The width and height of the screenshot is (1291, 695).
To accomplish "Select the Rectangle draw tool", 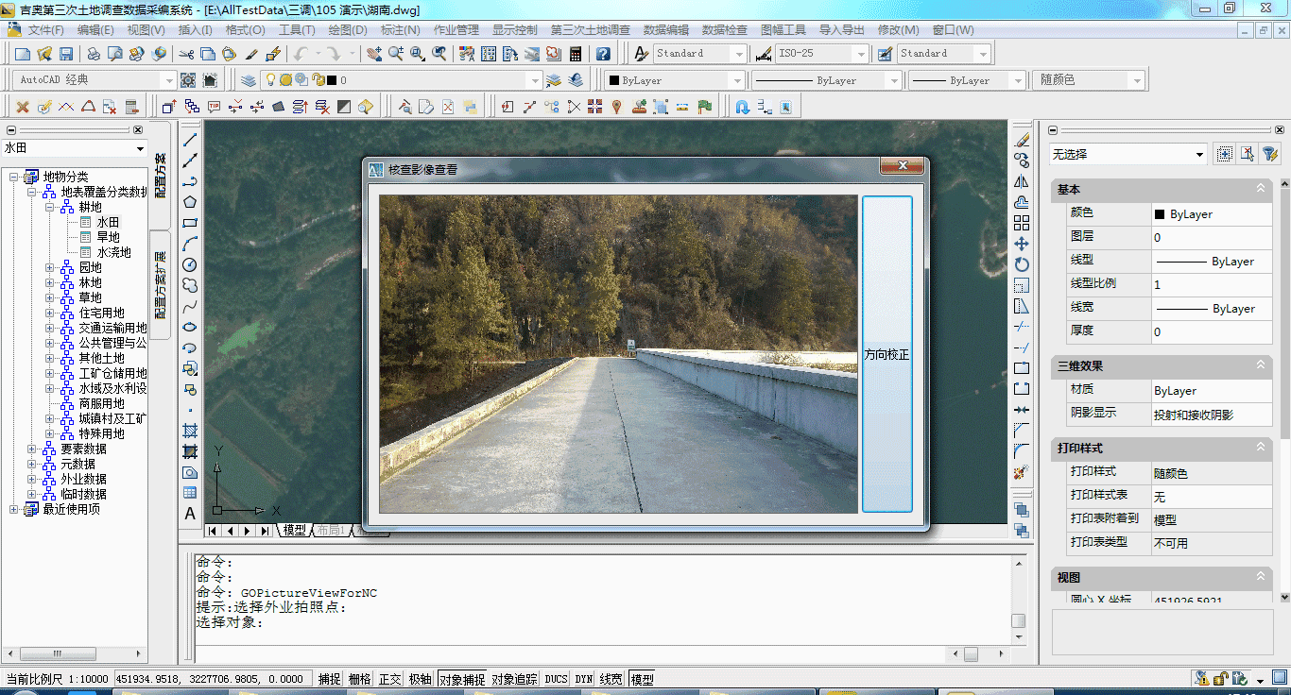I will (x=190, y=223).
